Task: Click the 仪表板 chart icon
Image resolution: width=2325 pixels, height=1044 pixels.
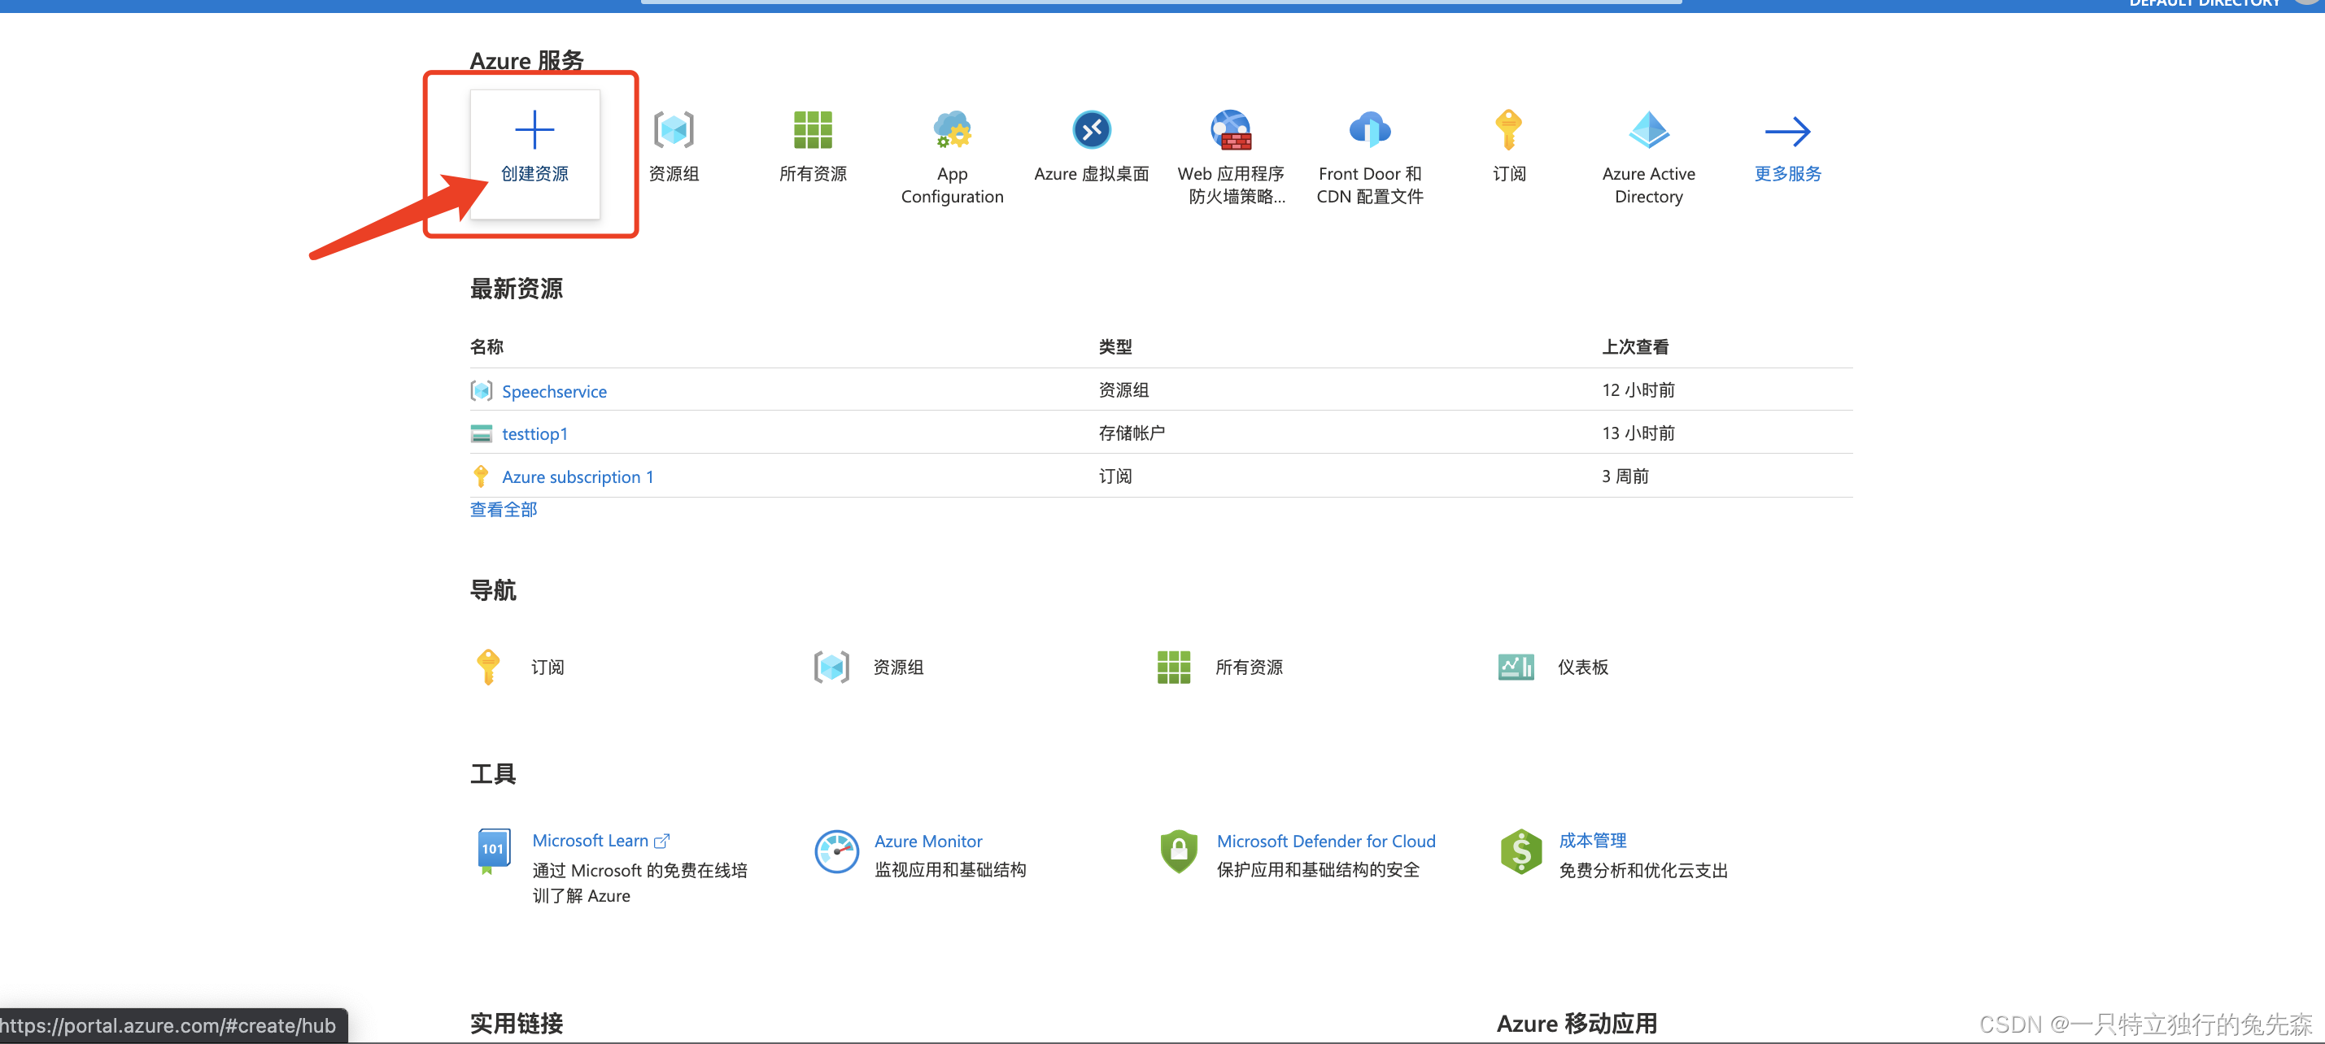Action: (1516, 667)
